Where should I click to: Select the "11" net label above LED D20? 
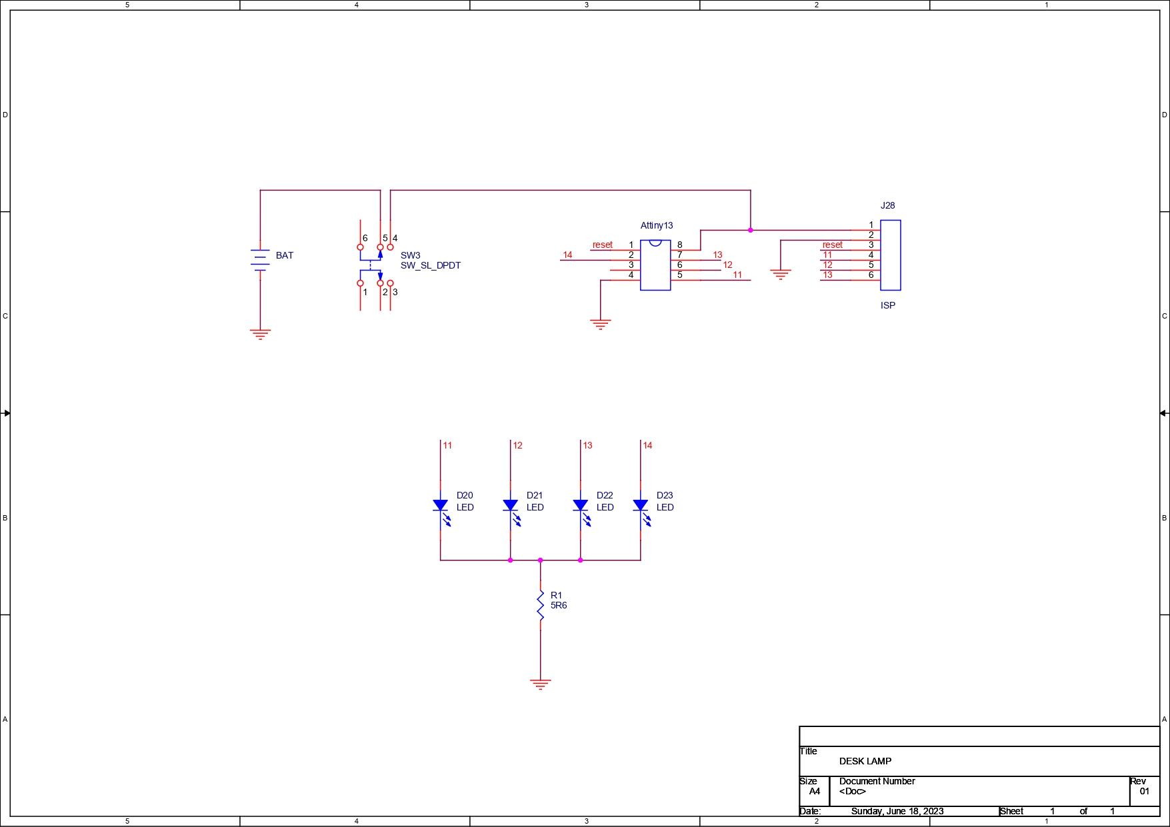[447, 445]
